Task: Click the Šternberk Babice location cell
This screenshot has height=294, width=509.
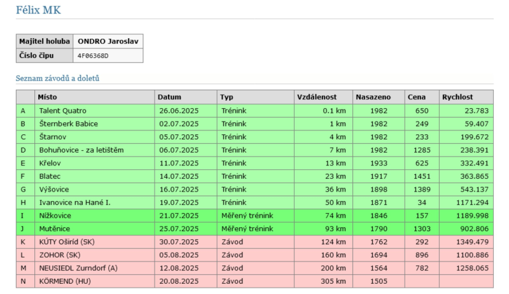Action: (x=68, y=123)
